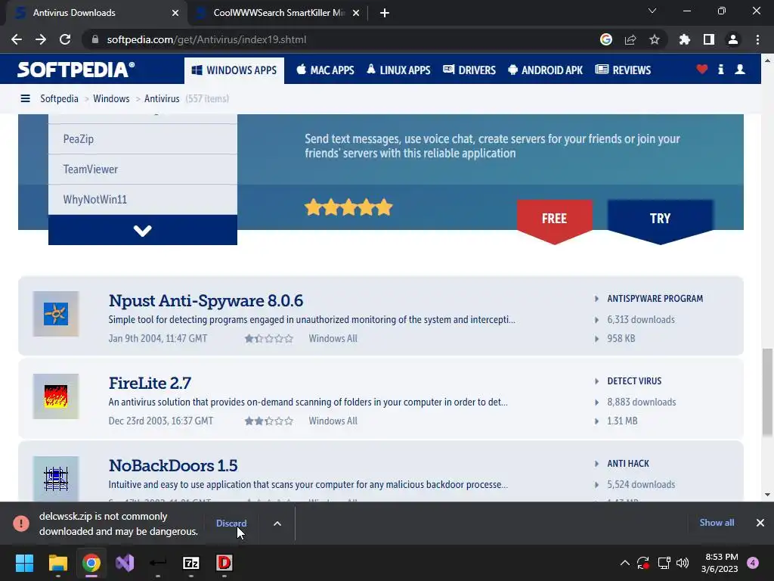Open the volume control in tray
The image size is (774, 581).
pos(683,563)
